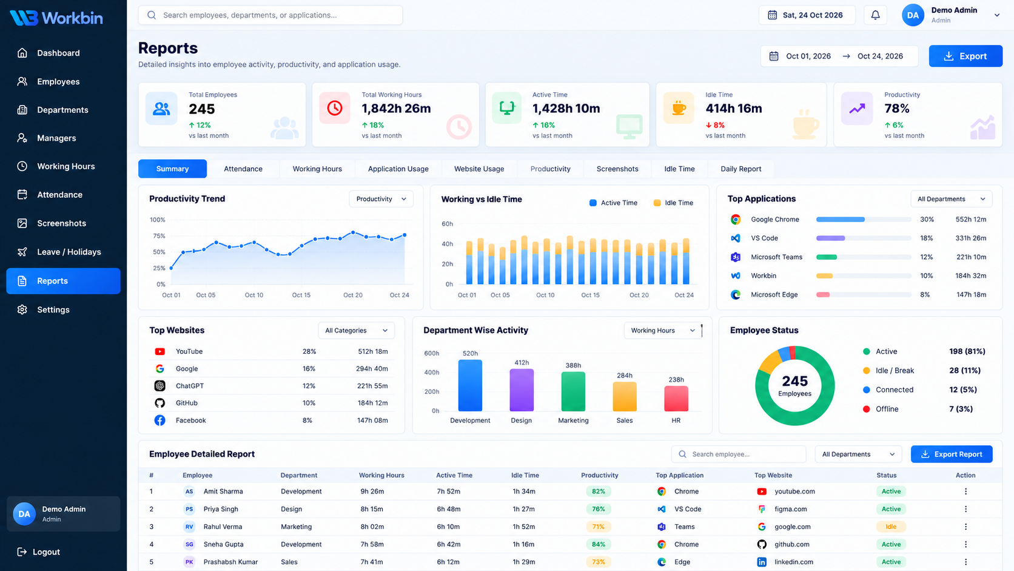Screen dimensions: 1014x571
Task: Open actions menu for Amit Sharma row
Action: (965, 492)
